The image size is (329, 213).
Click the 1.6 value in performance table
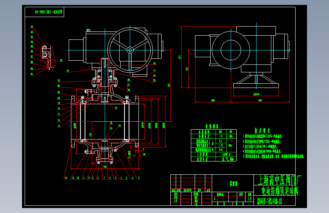tap(221, 136)
